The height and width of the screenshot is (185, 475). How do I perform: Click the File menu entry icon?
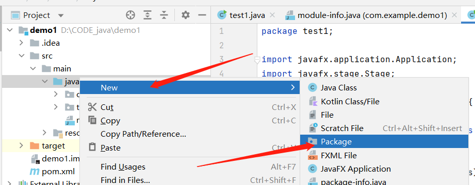(313, 115)
